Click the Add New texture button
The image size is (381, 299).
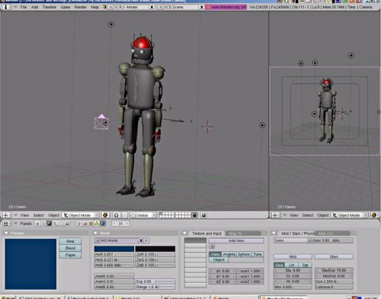[236, 240]
